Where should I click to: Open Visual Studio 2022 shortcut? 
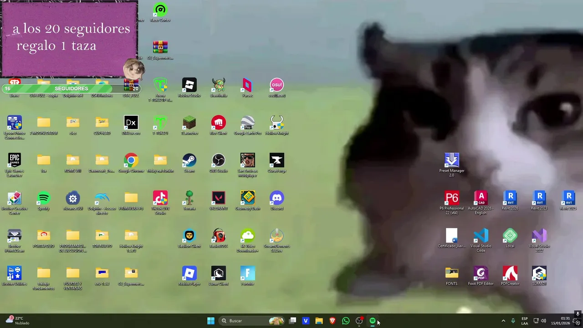pyautogui.click(x=539, y=241)
